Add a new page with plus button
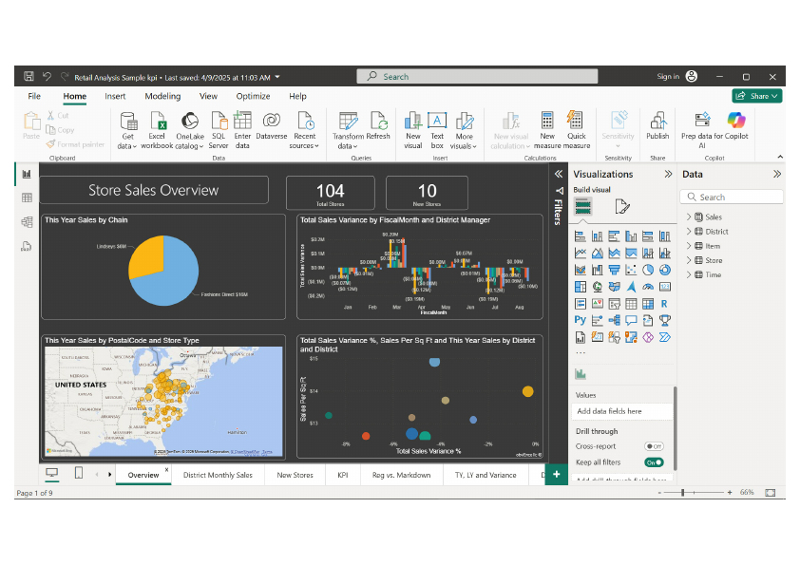The width and height of the screenshot is (800, 565). 556,474
